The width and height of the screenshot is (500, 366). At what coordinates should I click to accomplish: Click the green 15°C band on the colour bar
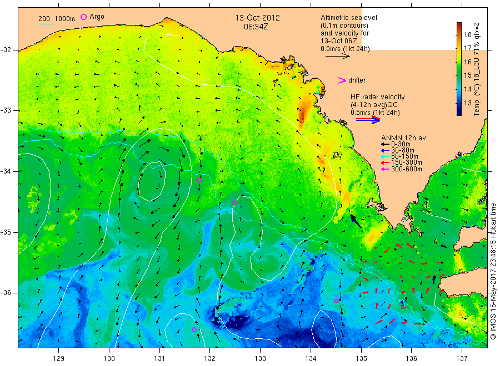pos(459,75)
